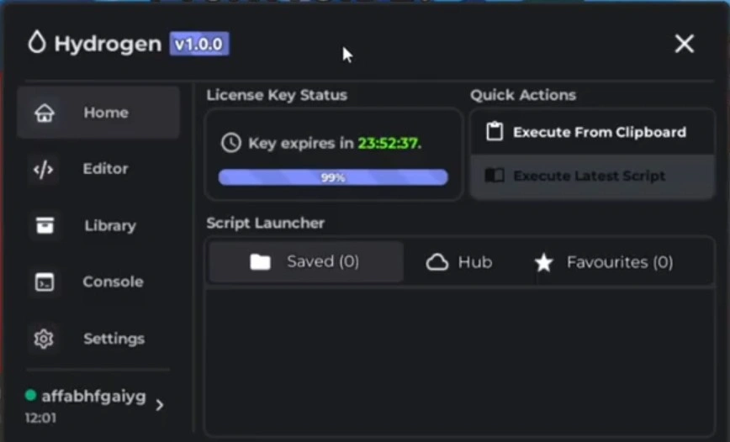
Task: Click the green online status dot
Action: (31, 396)
